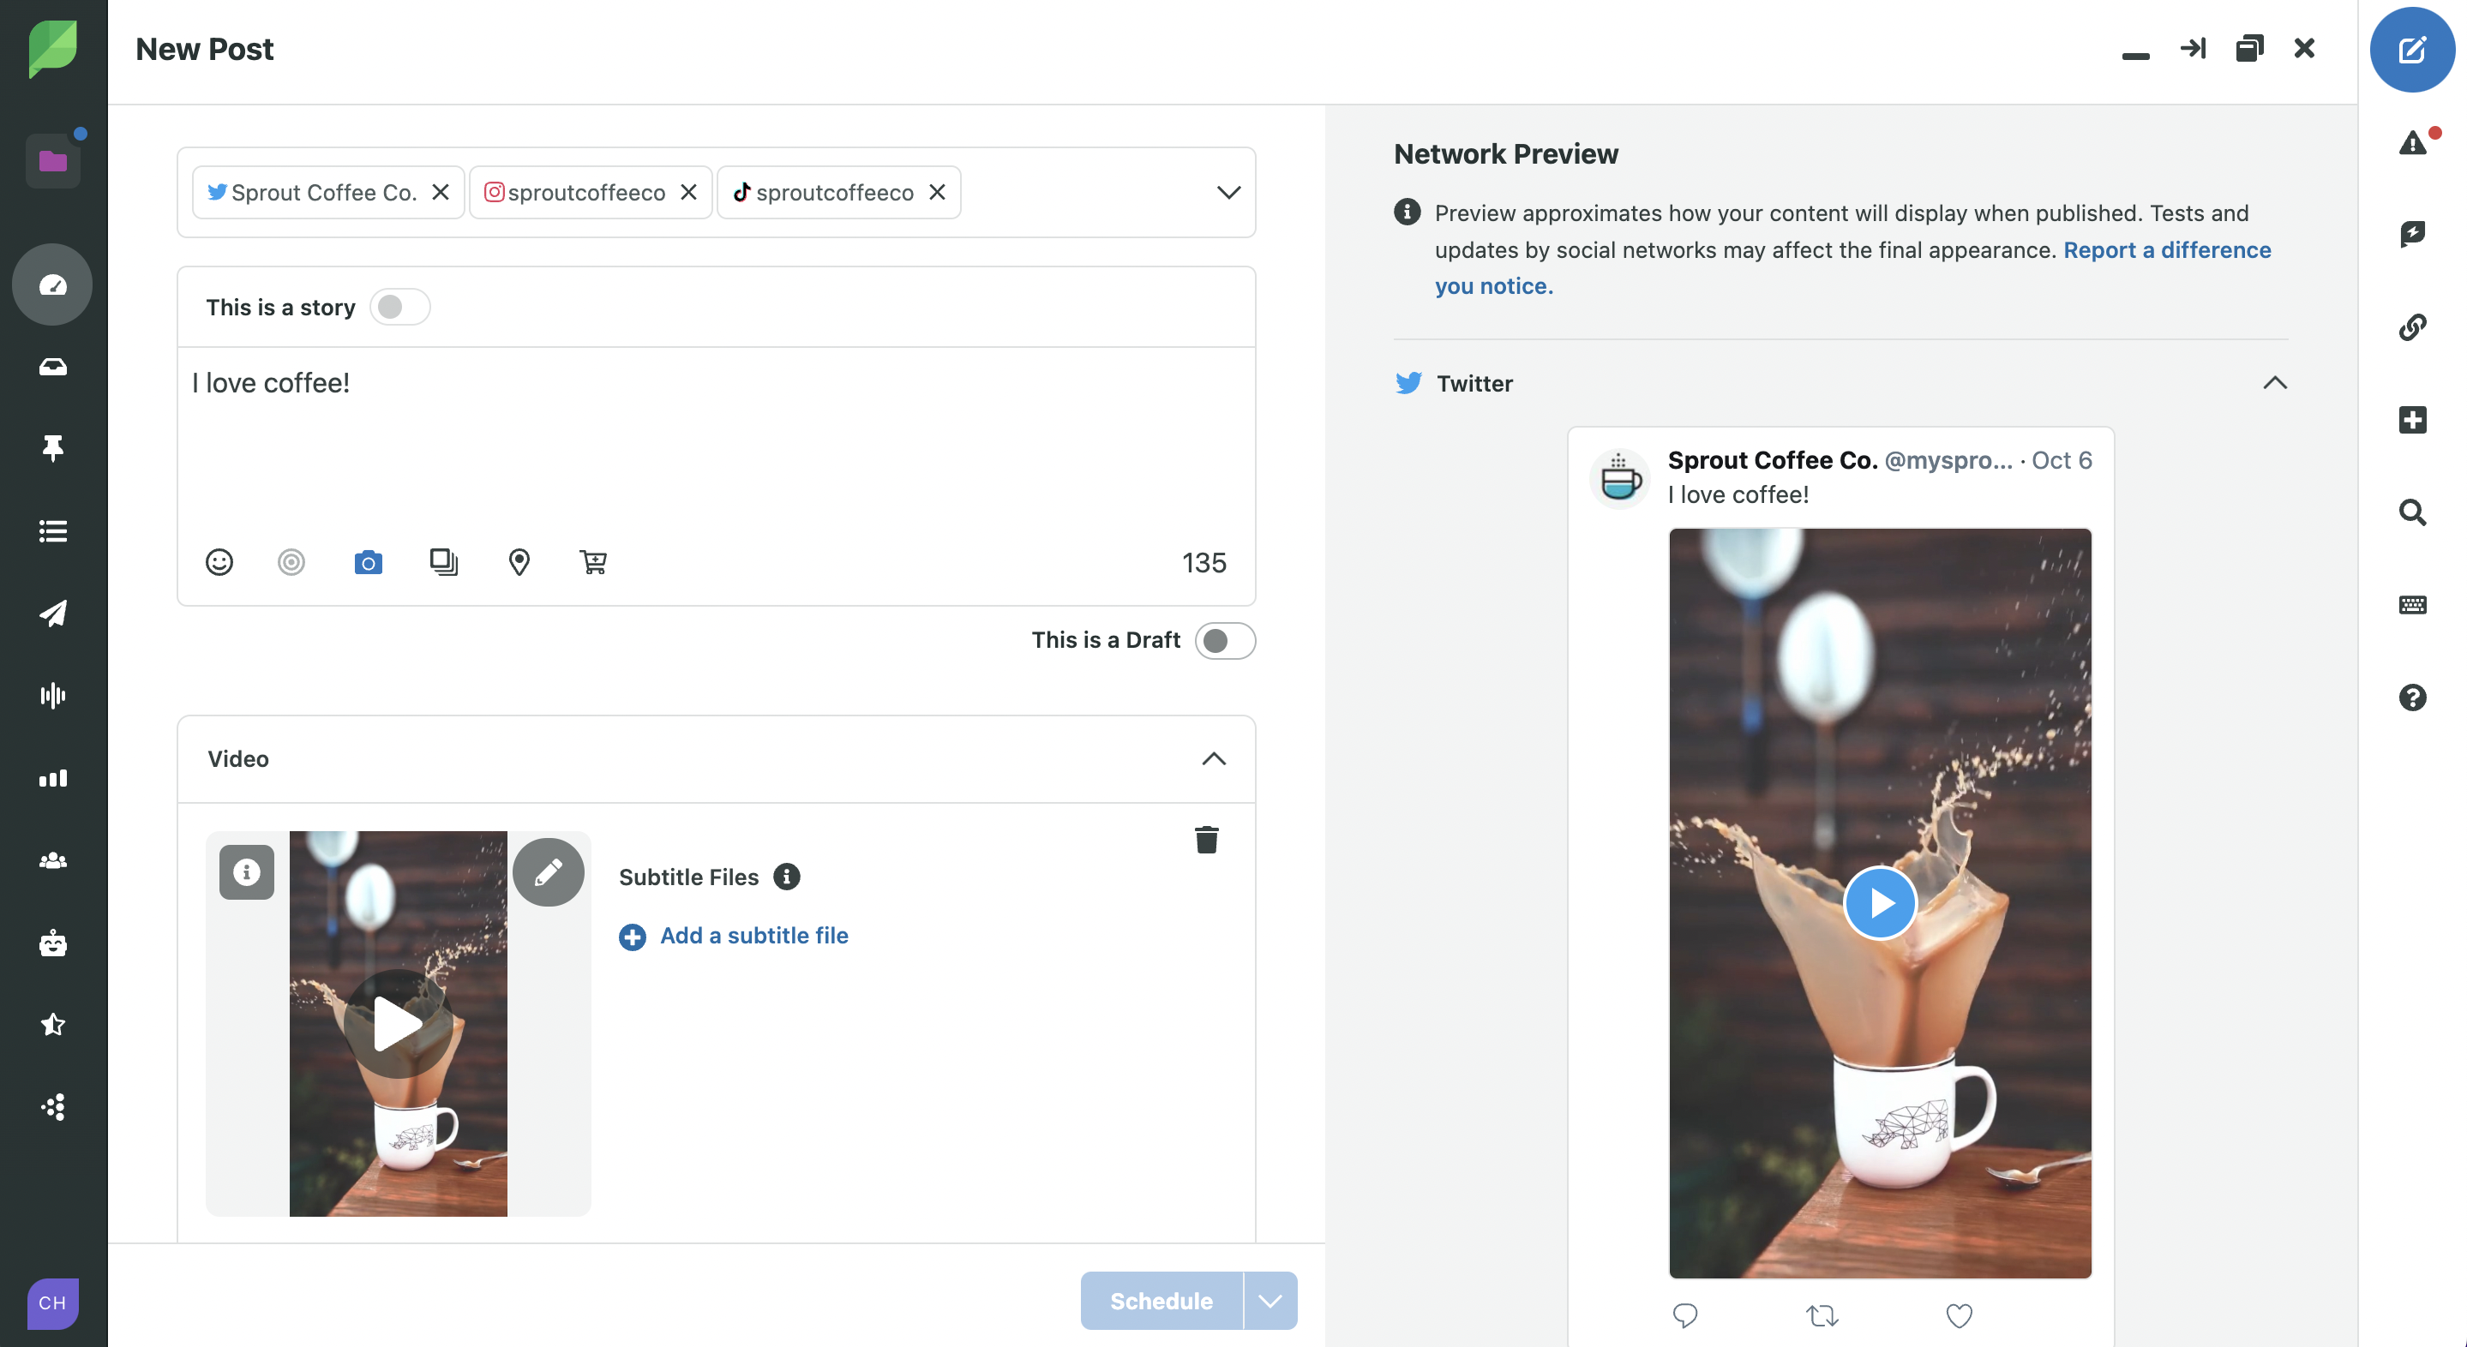The height and width of the screenshot is (1347, 2467).
Task: Minimize the New Post composer
Action: tap(2134, 56)
